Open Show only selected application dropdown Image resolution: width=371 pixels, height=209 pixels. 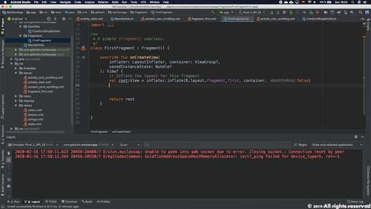click(337, 145)
